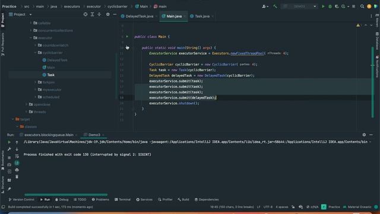This screenshot has width=380, height=214.
Task: Click UTF-8 encoding in status bar
Action: (268, 207)
